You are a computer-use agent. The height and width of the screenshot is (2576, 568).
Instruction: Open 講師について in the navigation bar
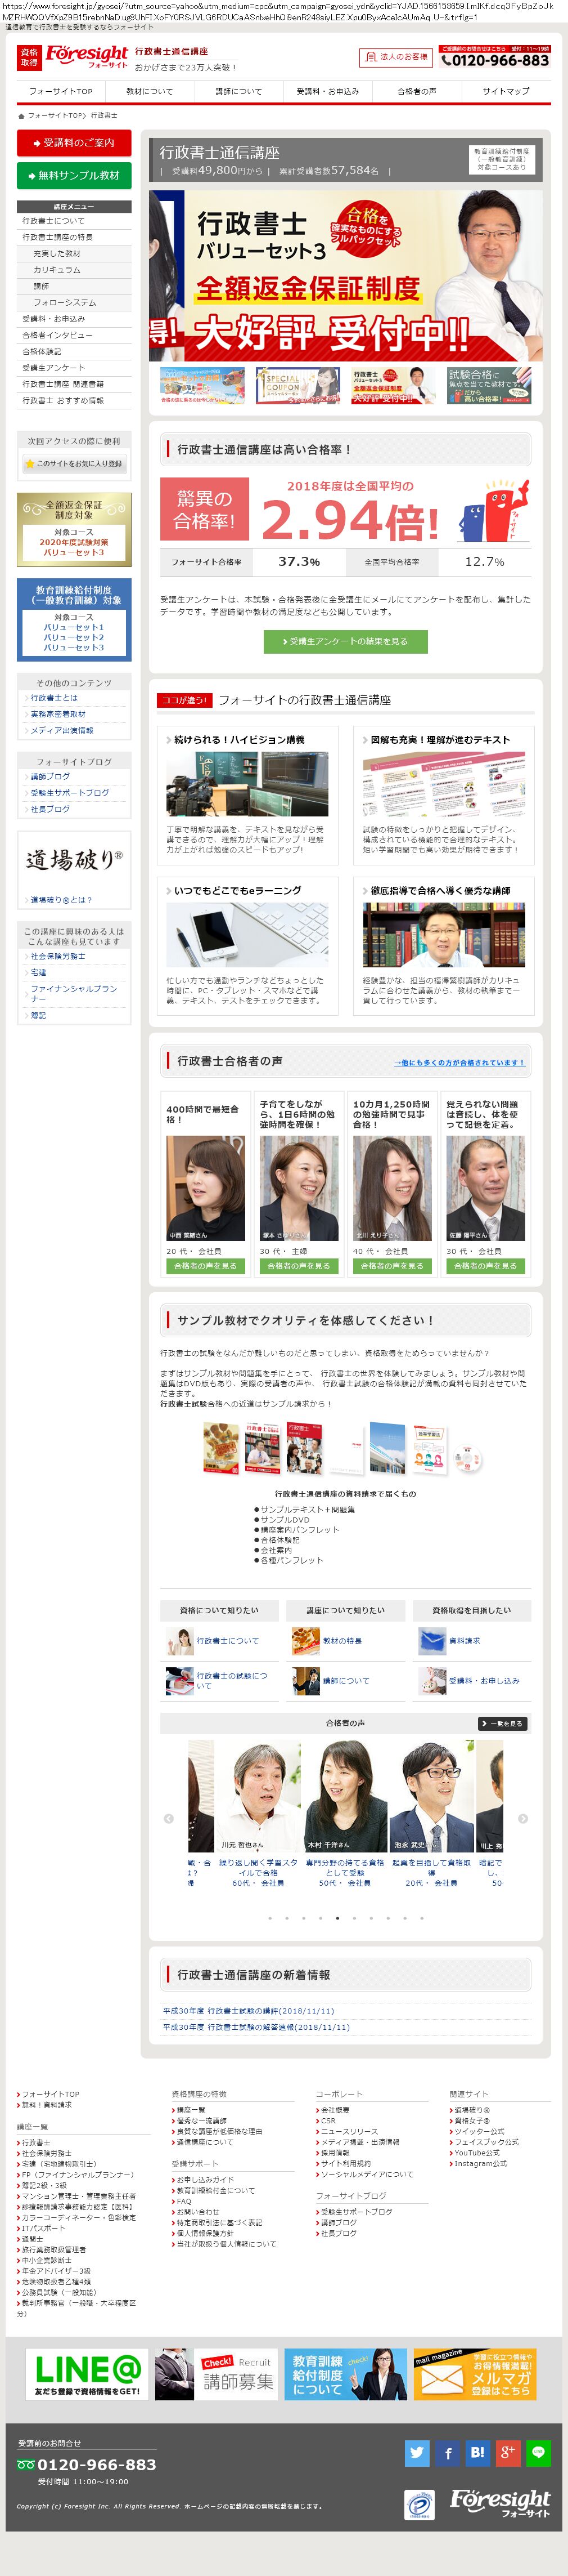pyautogui.click(x=238, y=91)
